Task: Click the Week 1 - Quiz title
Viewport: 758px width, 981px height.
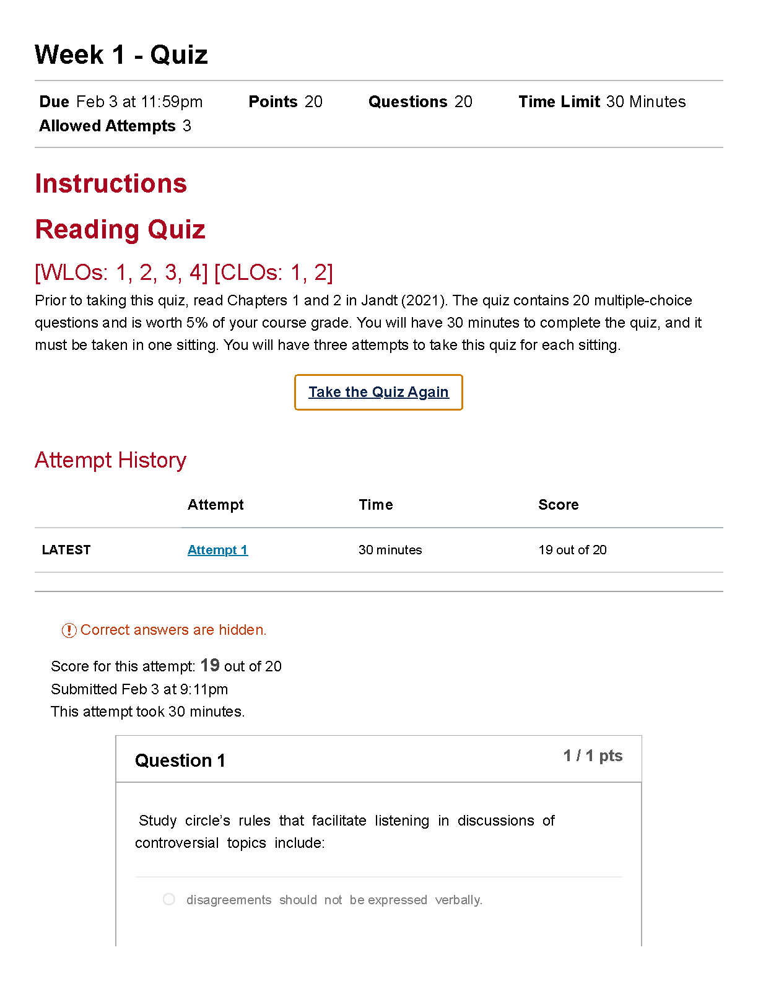Action: click(x=121, y=54)
